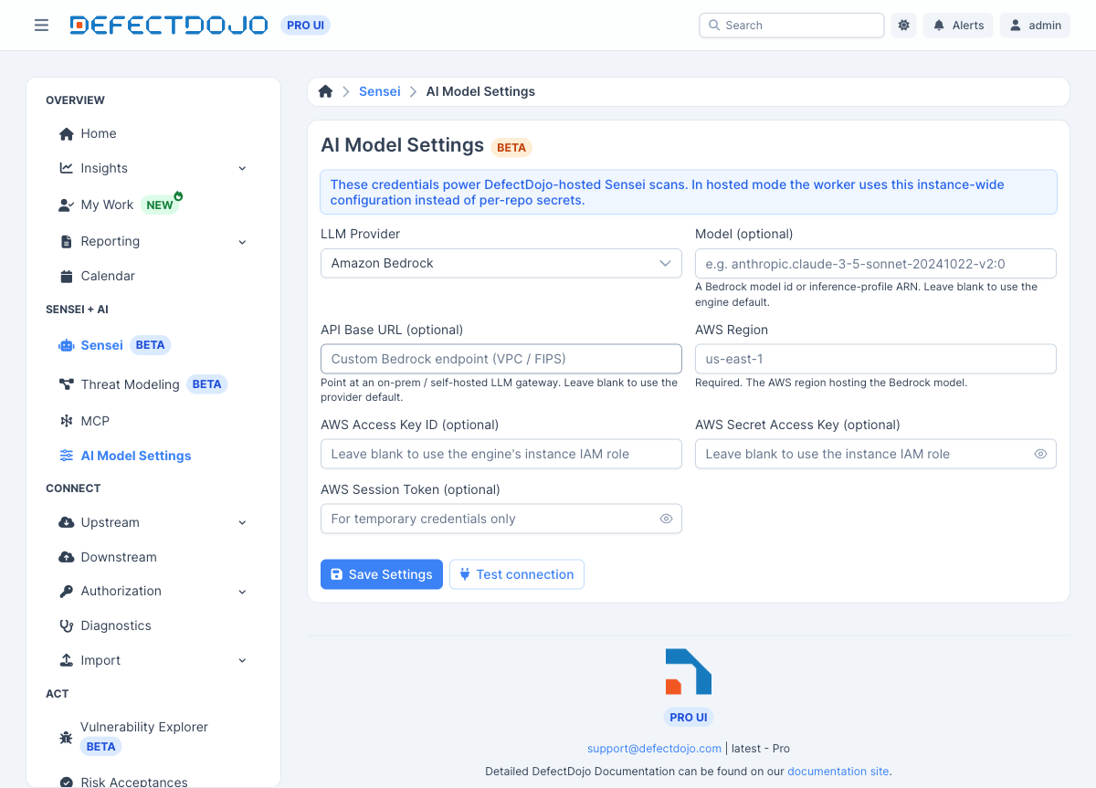Focus the AWS Access Key ID field
The height and width of the screenshot is (788, 1096).
(x=501, y=454)
